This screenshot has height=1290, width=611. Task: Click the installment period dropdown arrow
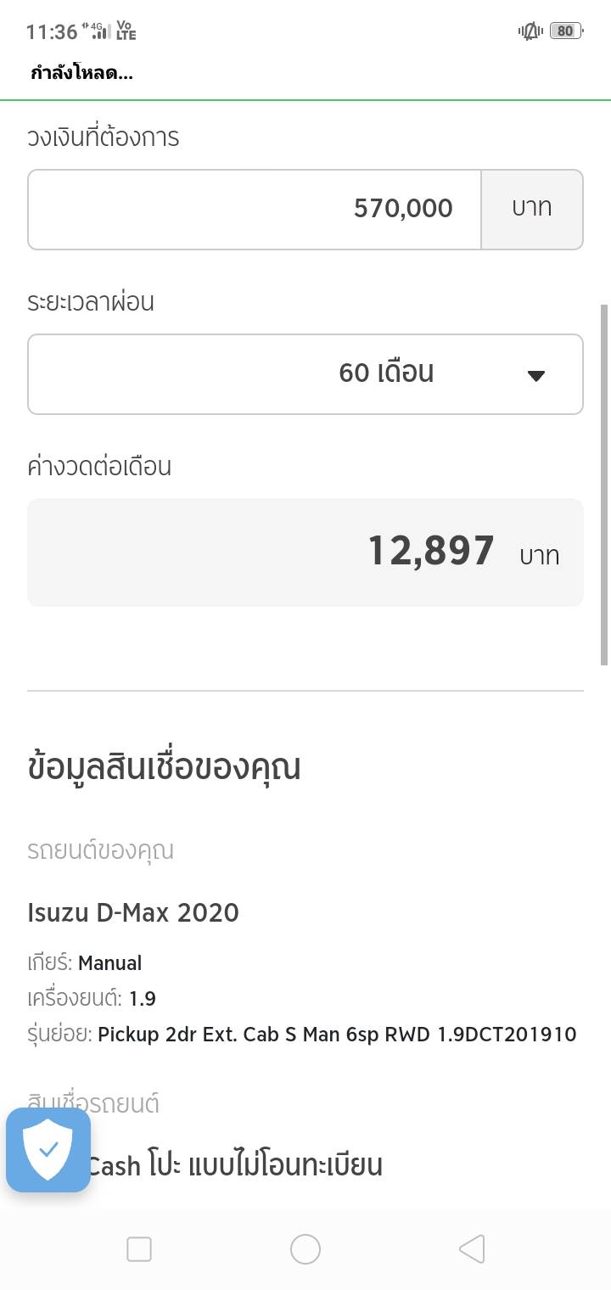click(x=535, y=375)
